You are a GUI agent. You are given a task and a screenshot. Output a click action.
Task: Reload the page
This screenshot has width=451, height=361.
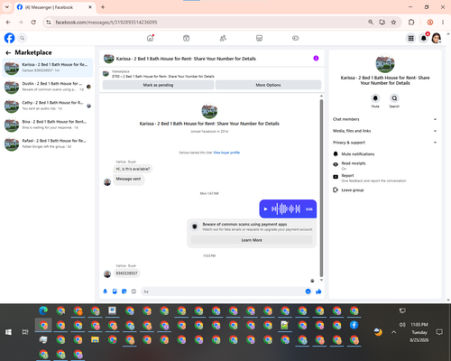point(33,23)
